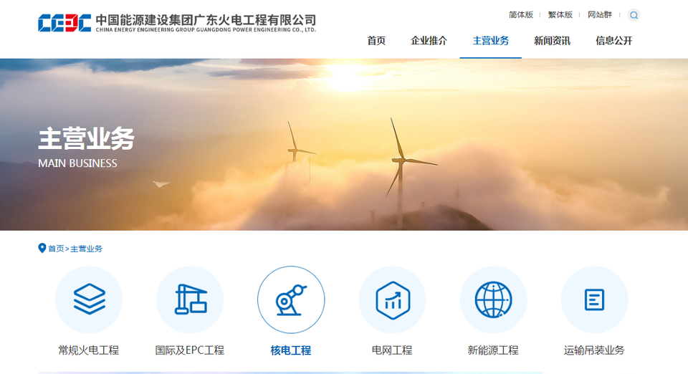688x374 pixels.
Task: Click the breadcrumb location pin icon
Action: click(42, 248)
